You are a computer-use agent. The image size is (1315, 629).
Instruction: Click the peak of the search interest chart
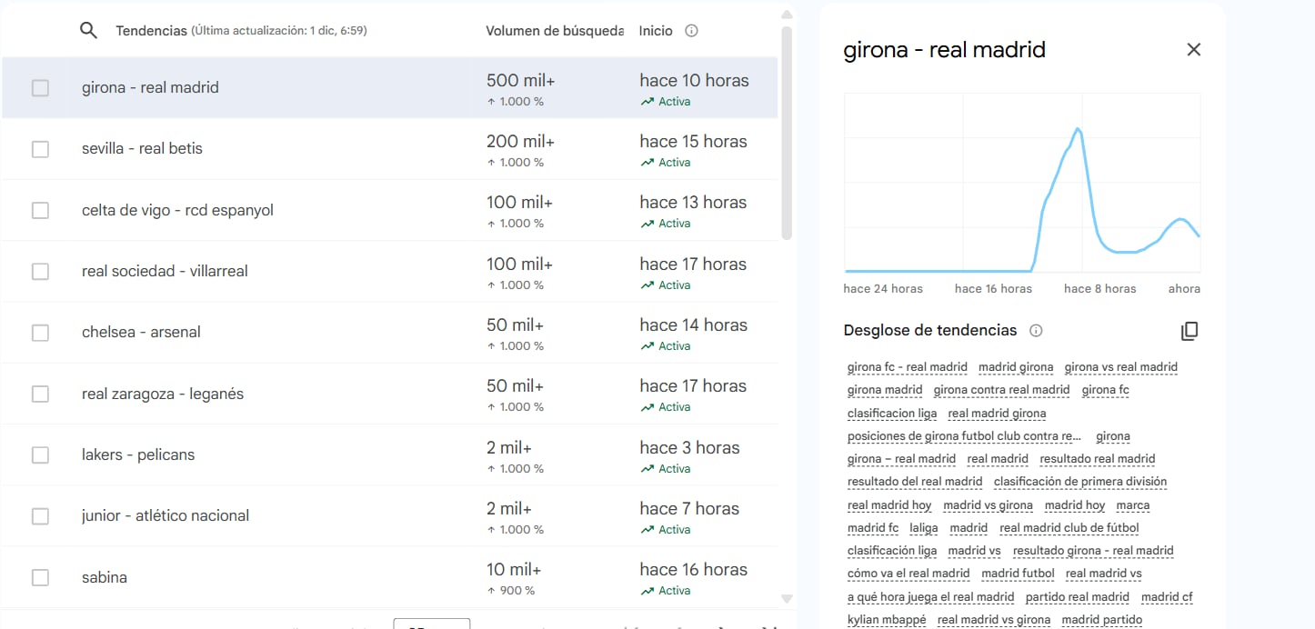tap(1078, 129)
